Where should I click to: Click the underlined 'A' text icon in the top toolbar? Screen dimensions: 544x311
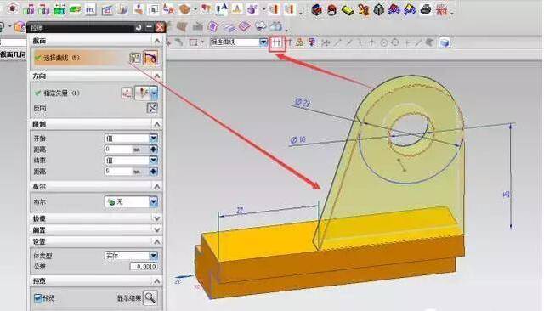click(221, 8)
